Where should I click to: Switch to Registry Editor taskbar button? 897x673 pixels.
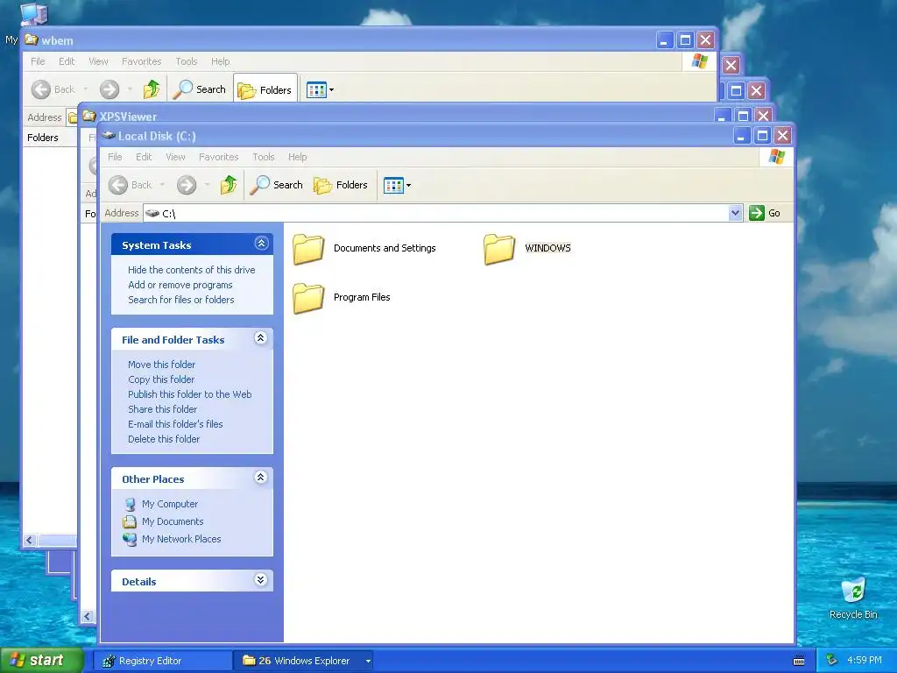click(162, 661)
